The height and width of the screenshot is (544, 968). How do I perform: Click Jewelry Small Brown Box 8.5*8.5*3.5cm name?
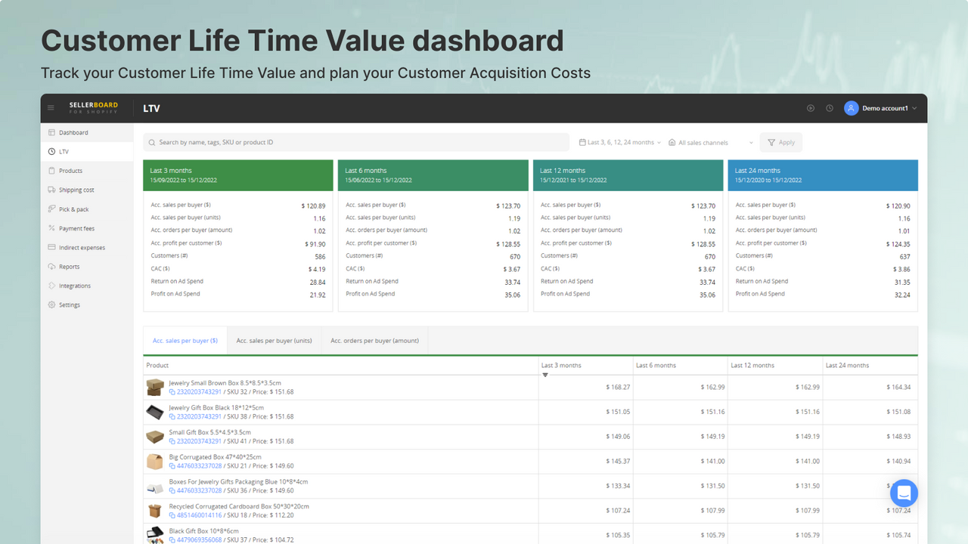225,383
